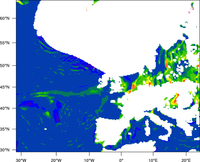200x162 pixels.
Task: Click the 55°N latitude label
Action: [5, 43]
